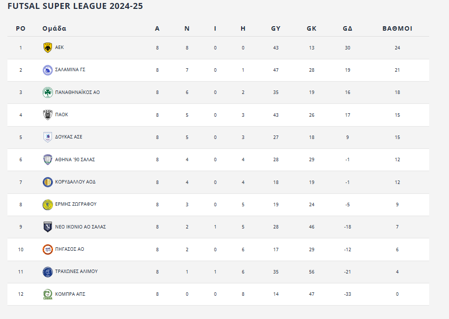Click the Kompra APS cobra logo

pyautogui.click(x=48, y=294)
